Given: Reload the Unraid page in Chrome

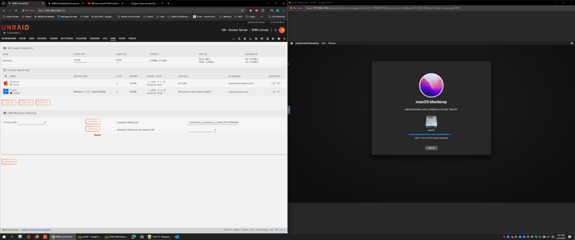Looking at the screenshot, I should click(15, 11).
